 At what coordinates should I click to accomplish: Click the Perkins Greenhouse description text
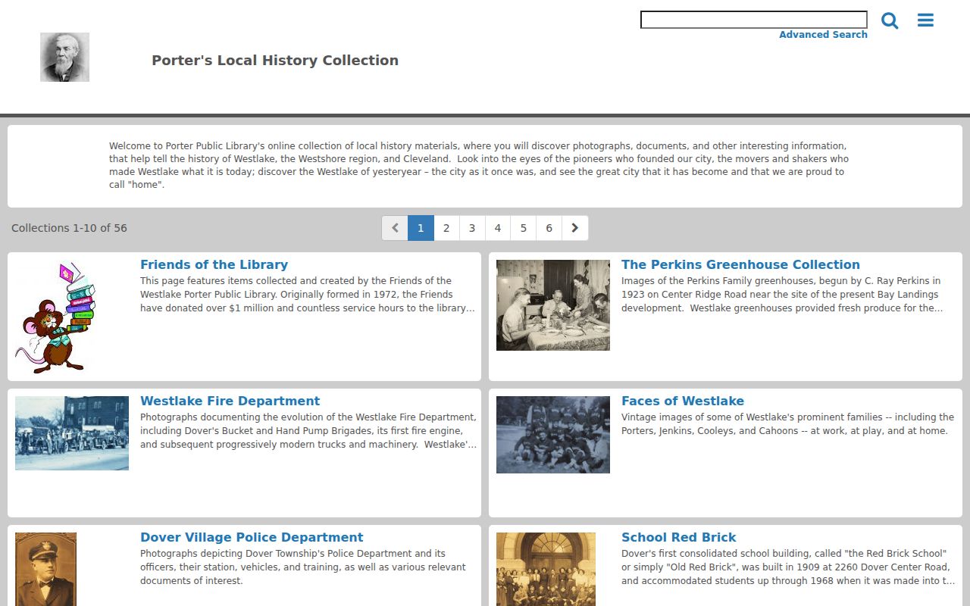782,295
